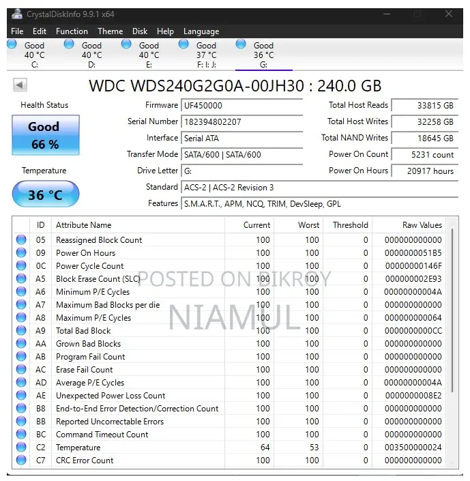Screen dimensions: 470x481
Task: Click status orb of Power On Hours row
Action: coord(21,252)
